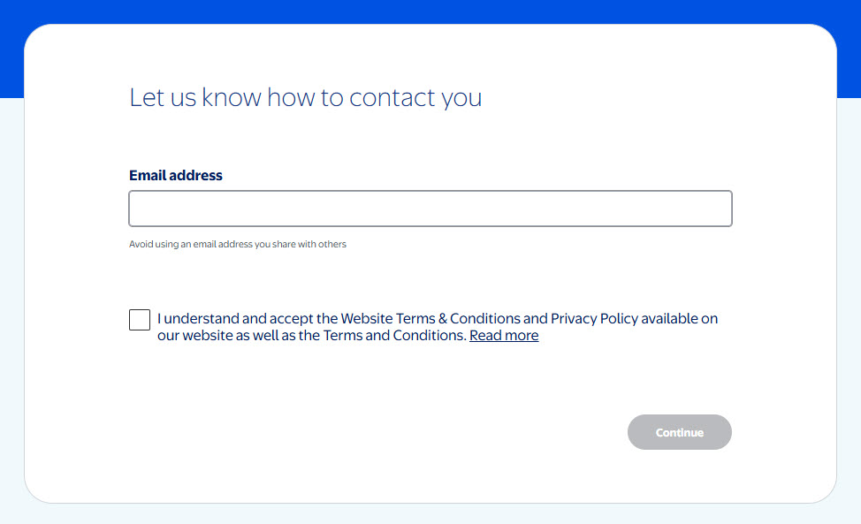This screenshot has width=861, height=524.
Task: Open the Read more link
Action: tap(504, 336)
